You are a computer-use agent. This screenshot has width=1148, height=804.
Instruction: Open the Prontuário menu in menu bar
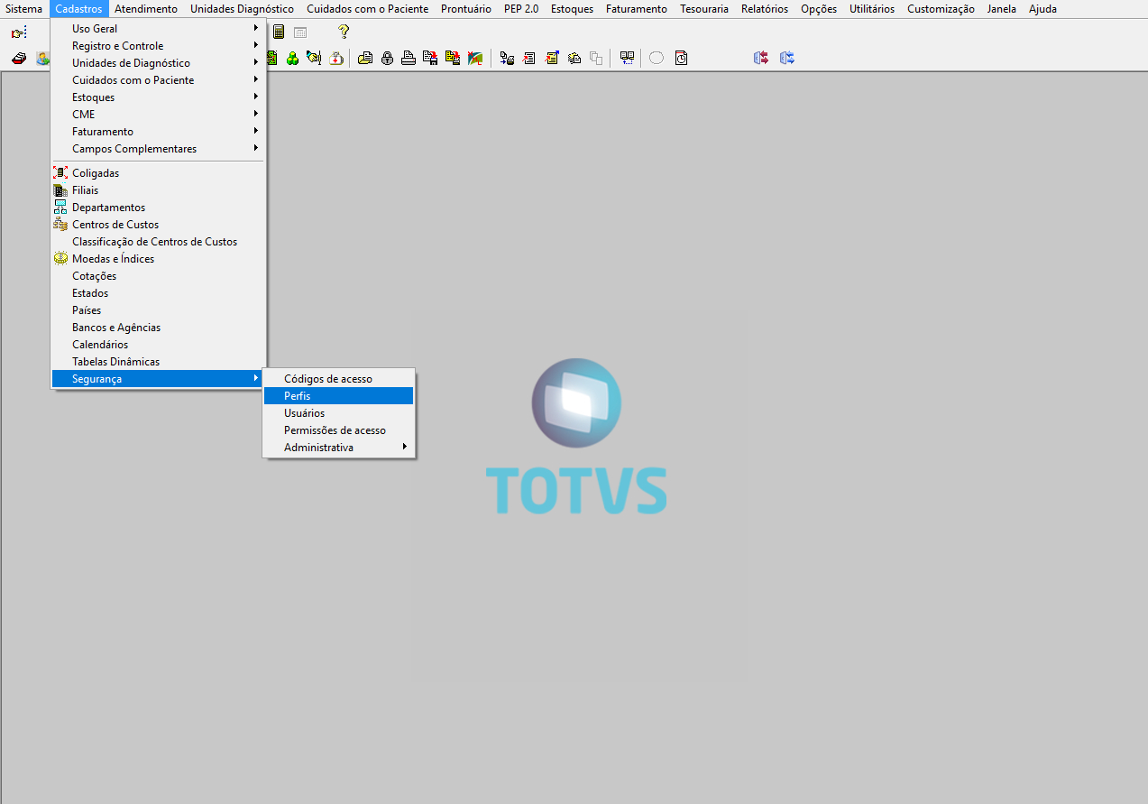click(466, 9)
